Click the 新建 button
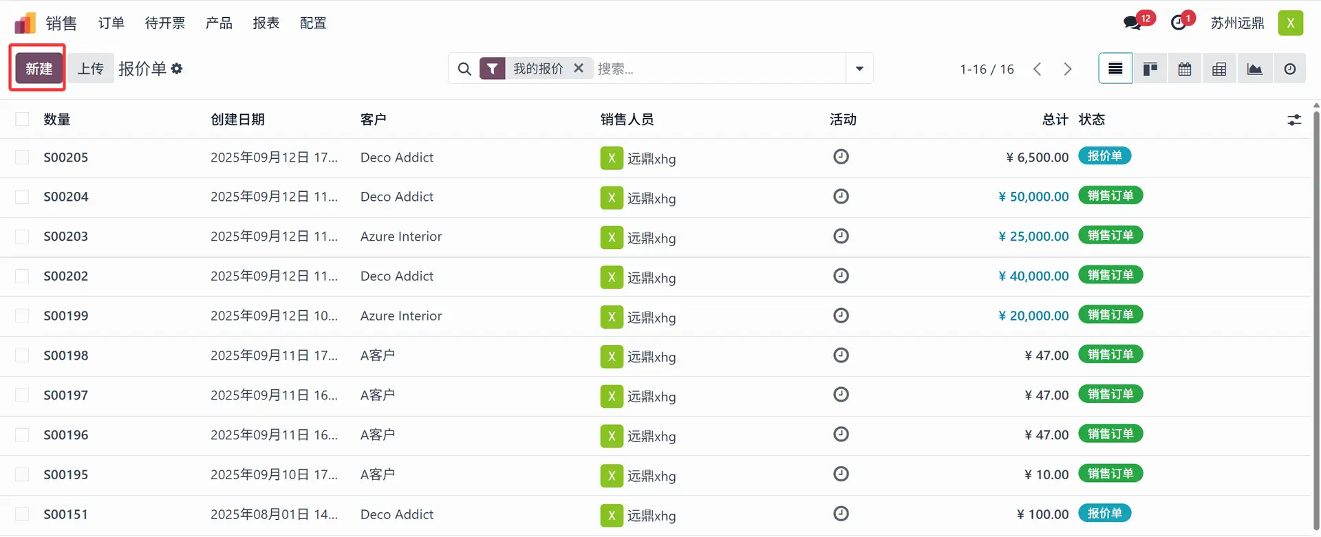This screenshot has height=537, width=1321. pyautogui.click(x=39, y=69)
